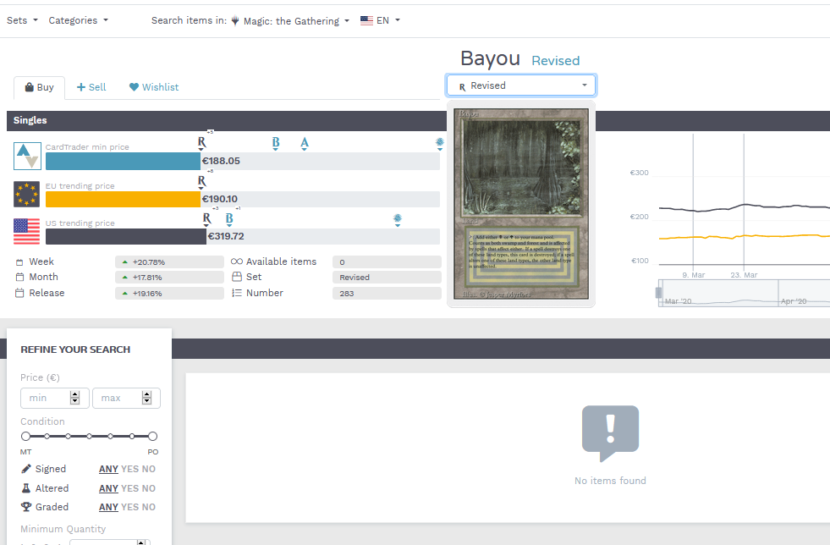Image resolution: width=830 pixels, height=545 pixels.
Task: Expand the Revised edition selector
Action: [x=521, y=85]
